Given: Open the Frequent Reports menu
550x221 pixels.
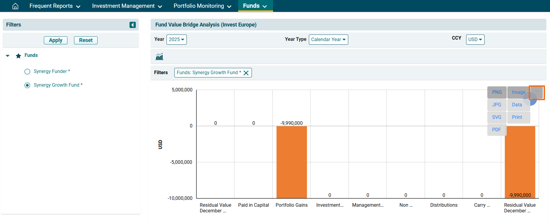Looking at the screenshot, I should [x=55, y=6].
